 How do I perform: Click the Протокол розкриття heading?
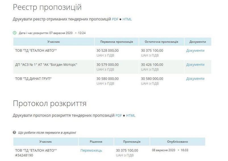click(x=50, y=104)
